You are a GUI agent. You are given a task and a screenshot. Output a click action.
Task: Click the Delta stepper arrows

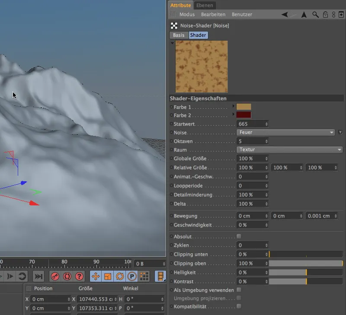point(266,204)
